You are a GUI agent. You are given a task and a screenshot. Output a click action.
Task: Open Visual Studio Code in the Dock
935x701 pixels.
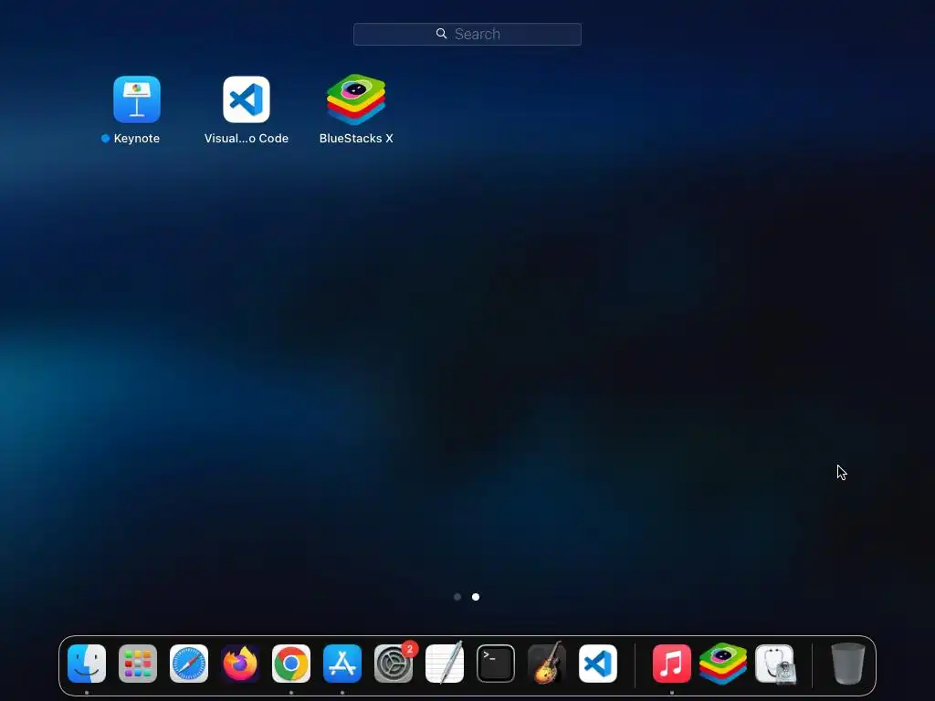coord(598,664)
